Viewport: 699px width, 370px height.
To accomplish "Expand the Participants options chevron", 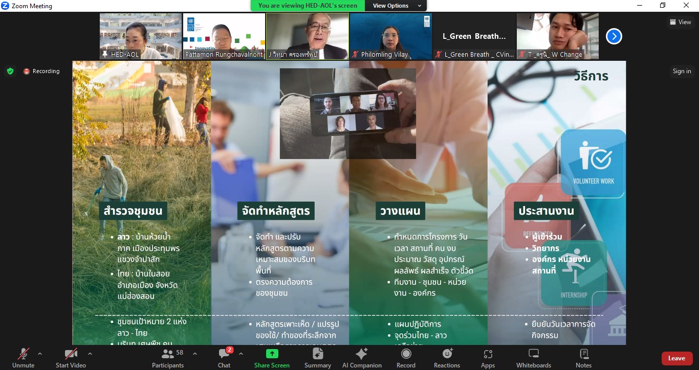I will tap(195, 354).
